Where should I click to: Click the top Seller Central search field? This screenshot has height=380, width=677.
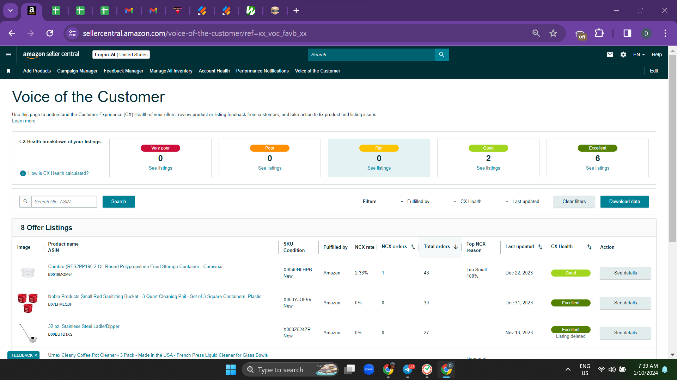371,55
